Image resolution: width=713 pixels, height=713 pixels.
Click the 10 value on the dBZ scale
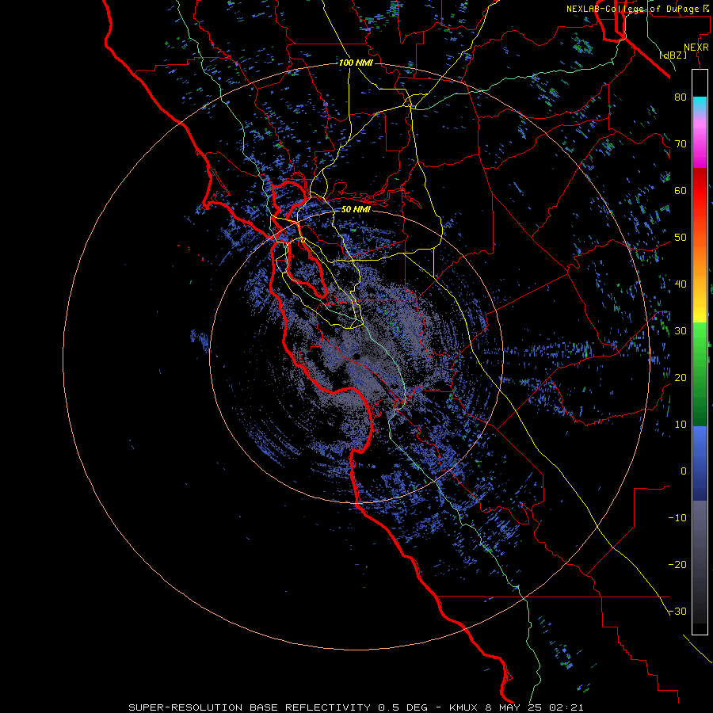(x=681, y=425)
